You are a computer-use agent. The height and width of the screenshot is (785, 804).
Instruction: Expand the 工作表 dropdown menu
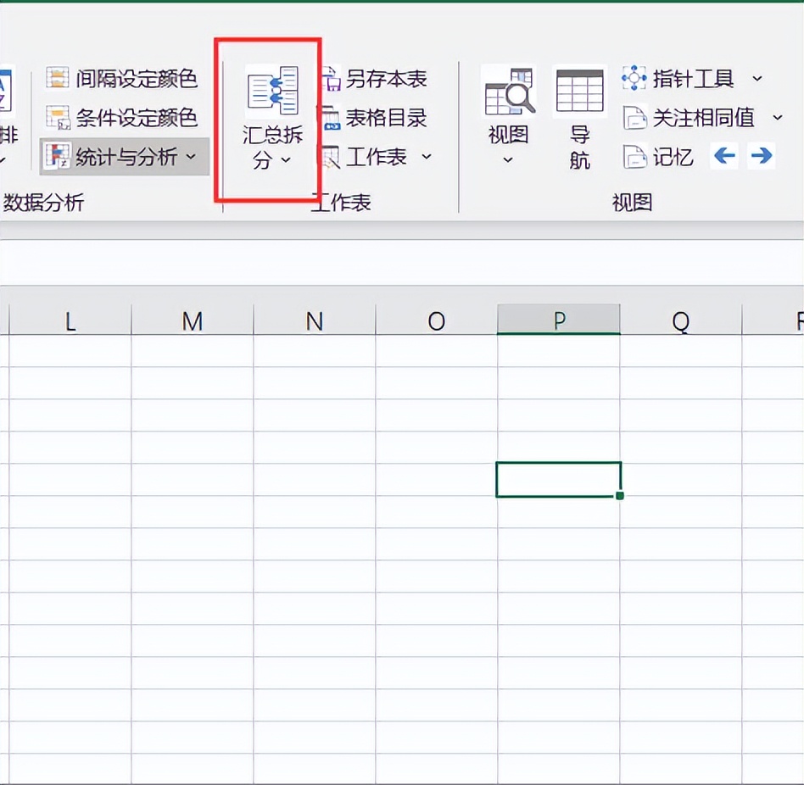[x=426, y=157]
